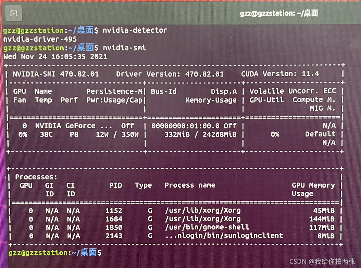The width and height of the screenshot is (361, 268).
Task: Click the Memory-Usage header
Action: click(x=211, y=100)
